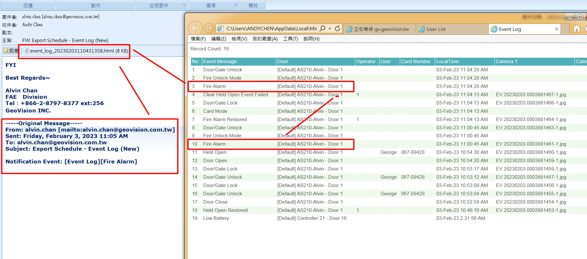Image resolution: width=587 pixels, height=259 pixels.
Task: Click the No. column header
Action: (196, 61)
